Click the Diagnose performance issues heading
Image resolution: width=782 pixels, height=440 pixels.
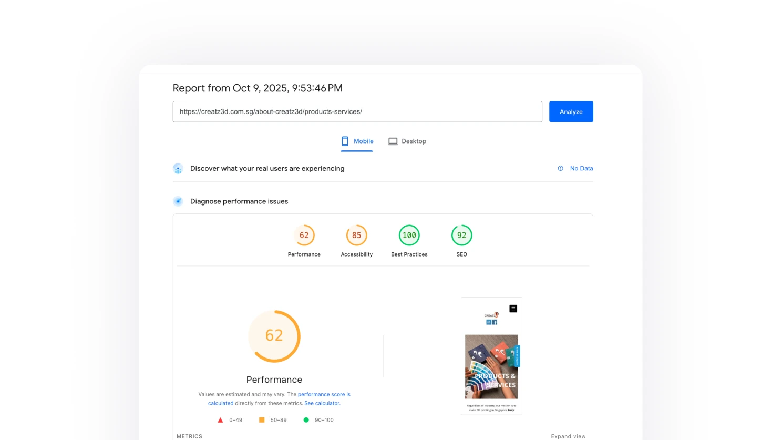pyautogui.click(x=239, y=201)
